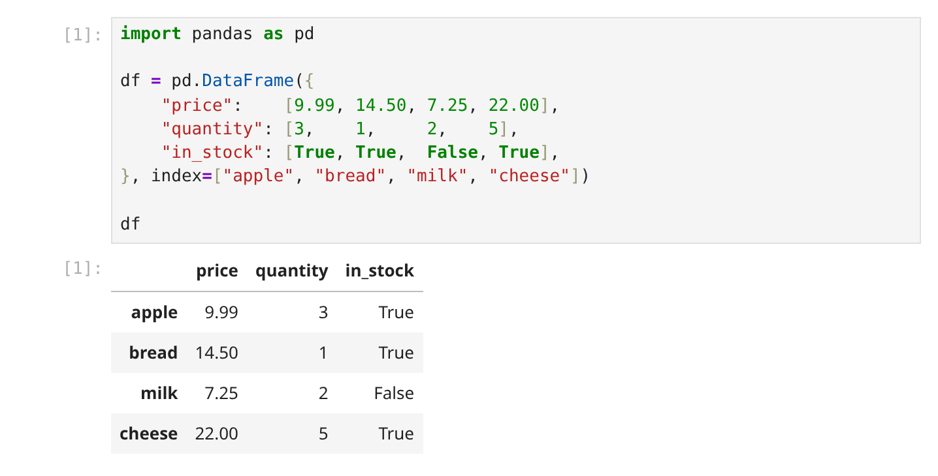Select the output prompt [1] beside table
Screen dimensions: 938x476
point(83,268)
